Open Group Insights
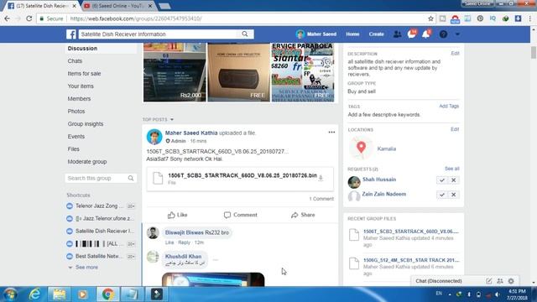This screenshot has width=537, height=302. pyautogui.click(x=86, y=124)
